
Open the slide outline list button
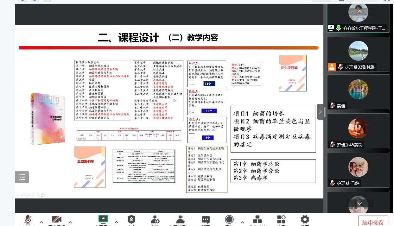click(x=22, y=177)
